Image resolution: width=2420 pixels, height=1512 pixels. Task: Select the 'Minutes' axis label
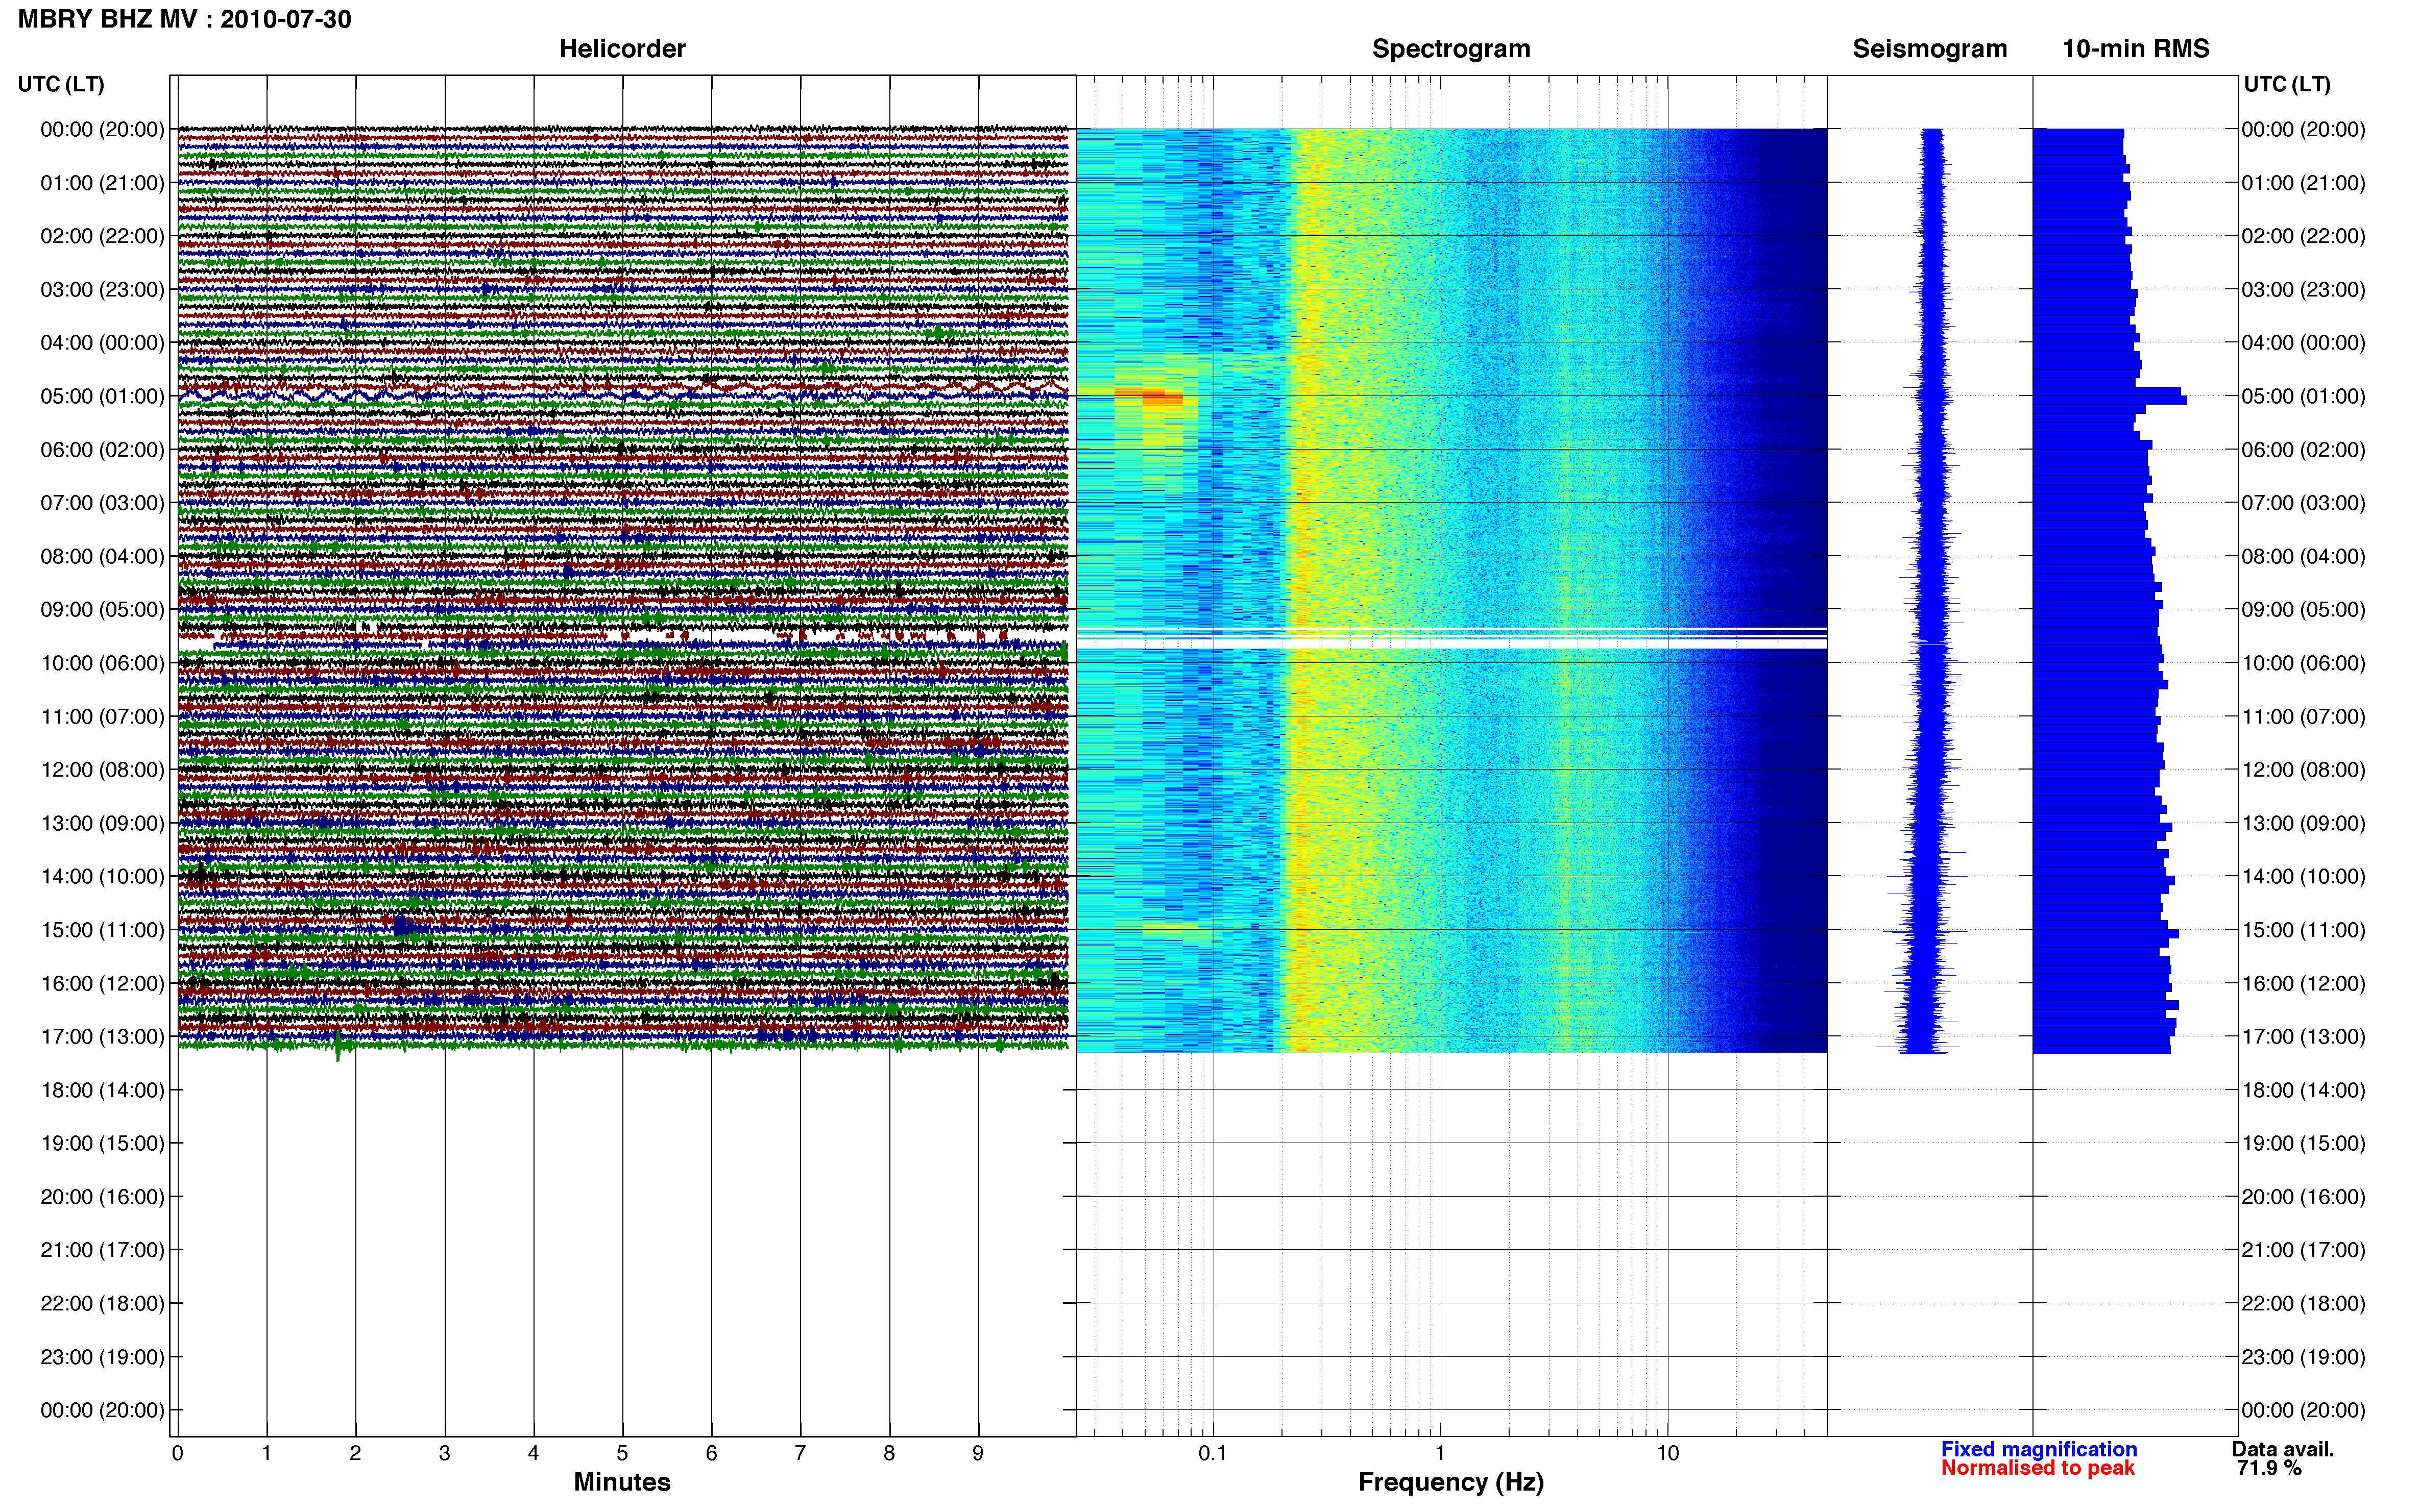pos(621,1482)
